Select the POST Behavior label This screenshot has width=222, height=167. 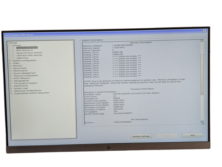[22, 78]
